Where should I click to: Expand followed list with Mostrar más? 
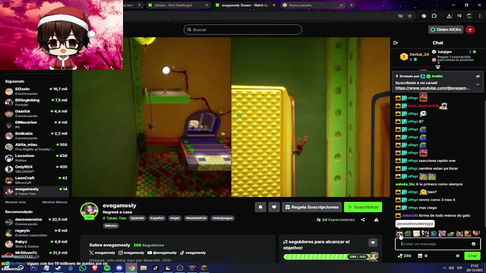[x=15, y=202]
